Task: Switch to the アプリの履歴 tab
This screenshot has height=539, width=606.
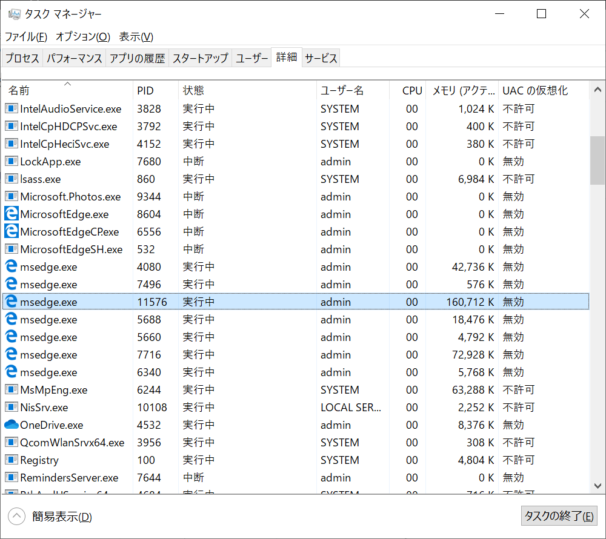Action: click(x=137, y=58)
